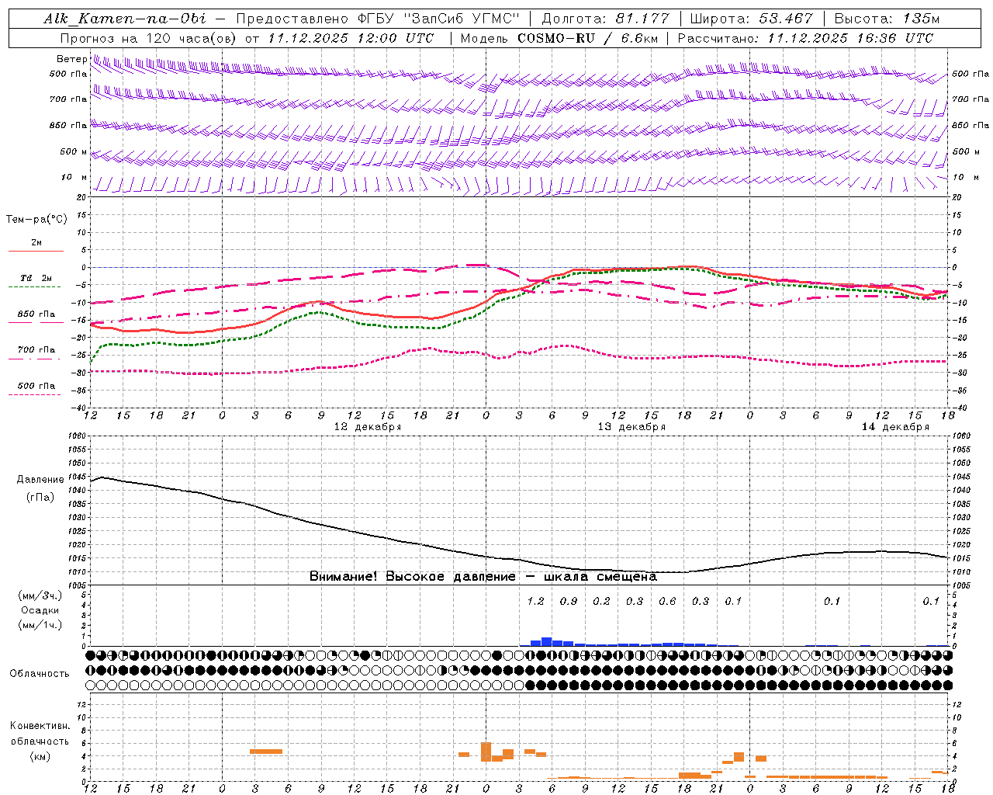Select the provider text ФГБУ "ЗапСиб УГМС"
Image resolution: width=993 pixels, height=795 pixels.
coord(438,19)
